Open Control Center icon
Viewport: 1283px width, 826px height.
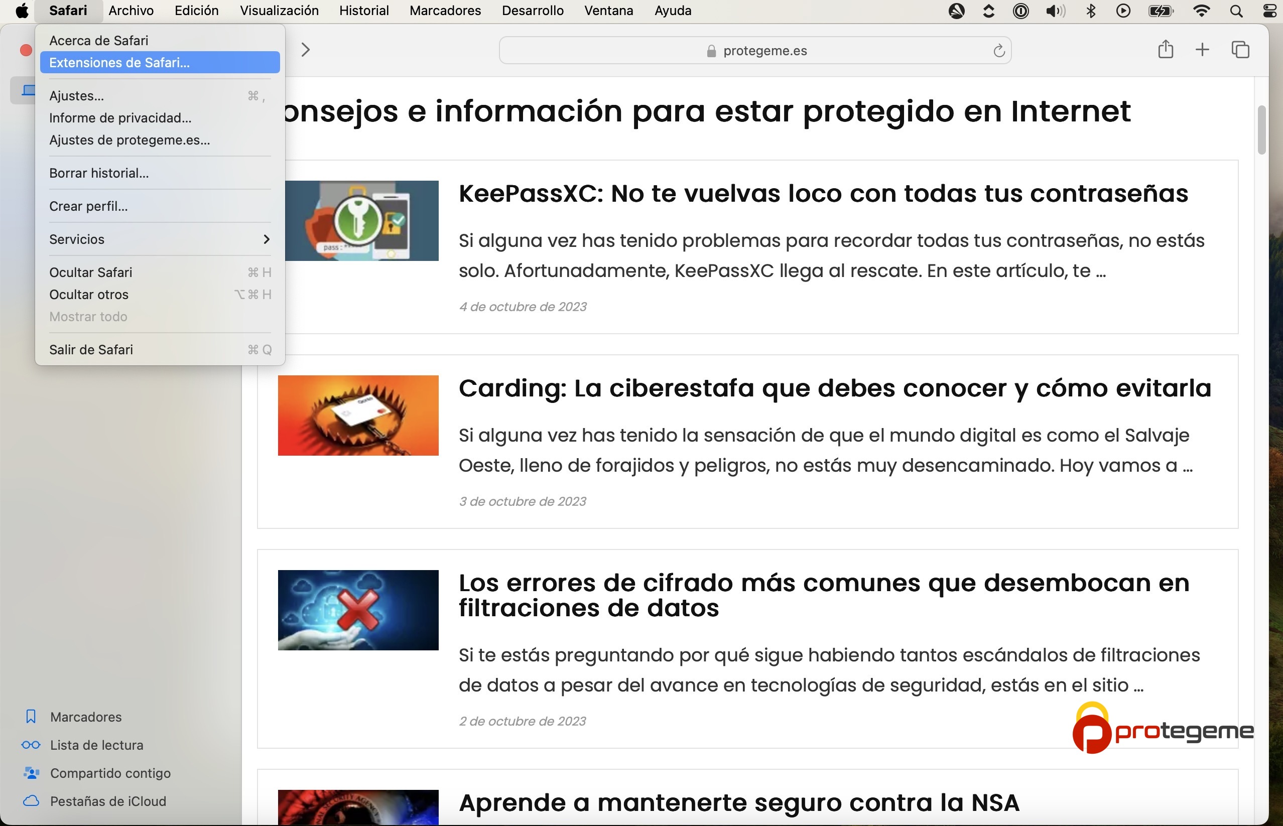tap(1269, 11)
